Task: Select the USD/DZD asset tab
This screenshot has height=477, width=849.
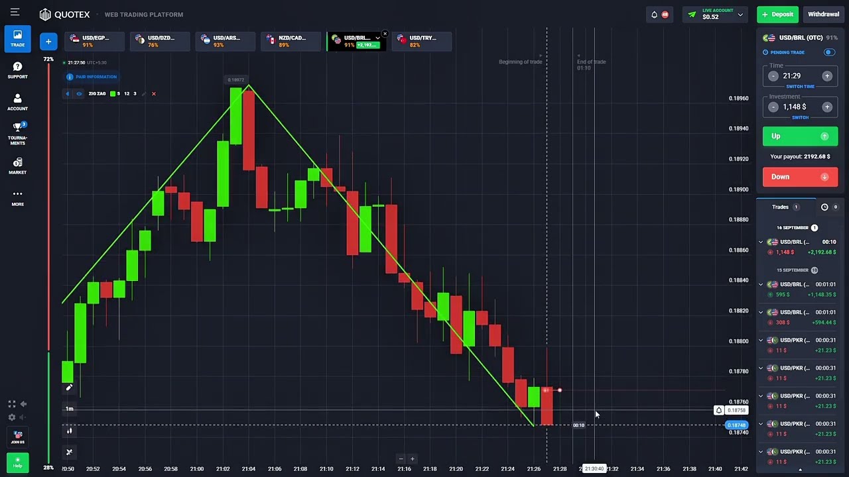Action: point(161,42)
